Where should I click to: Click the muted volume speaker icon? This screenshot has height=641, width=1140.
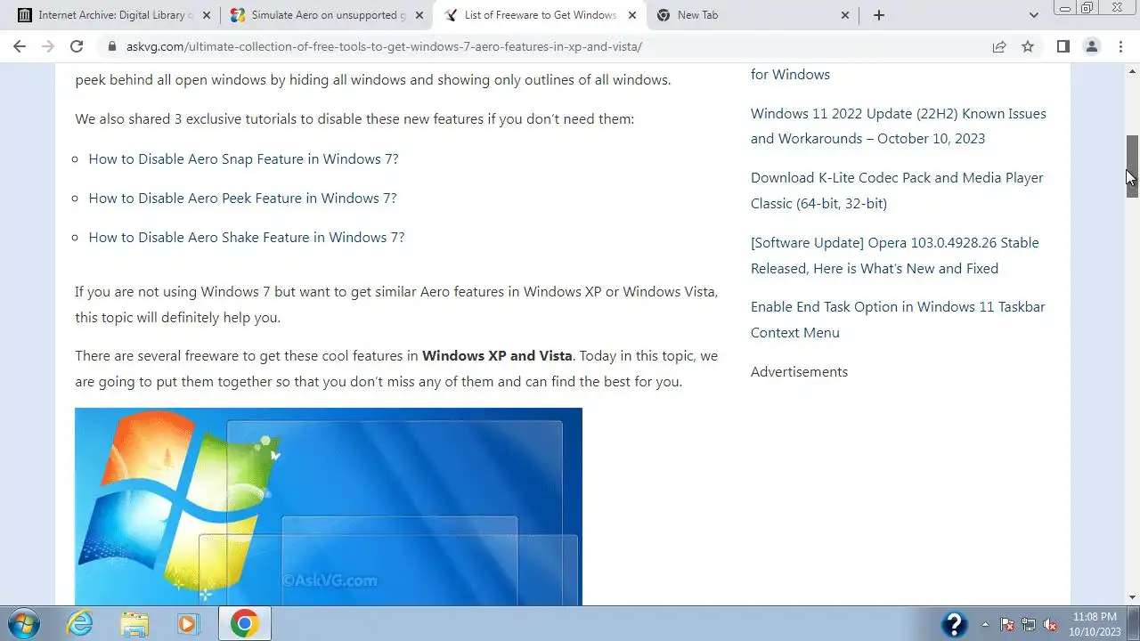click(1051, 624)
